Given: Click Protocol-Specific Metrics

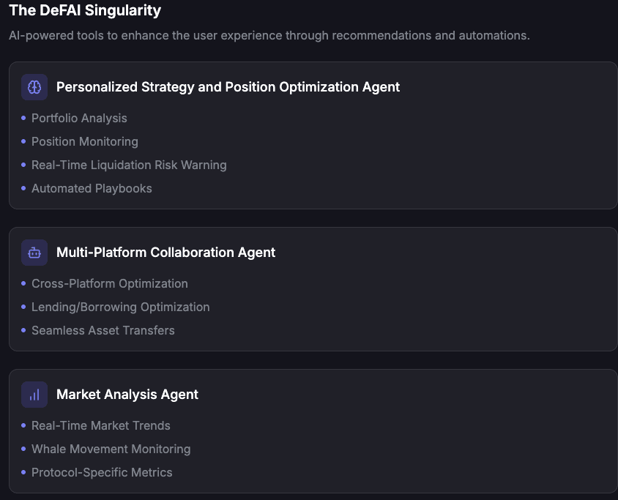Looking at the screenshot, I should (102, 472).
